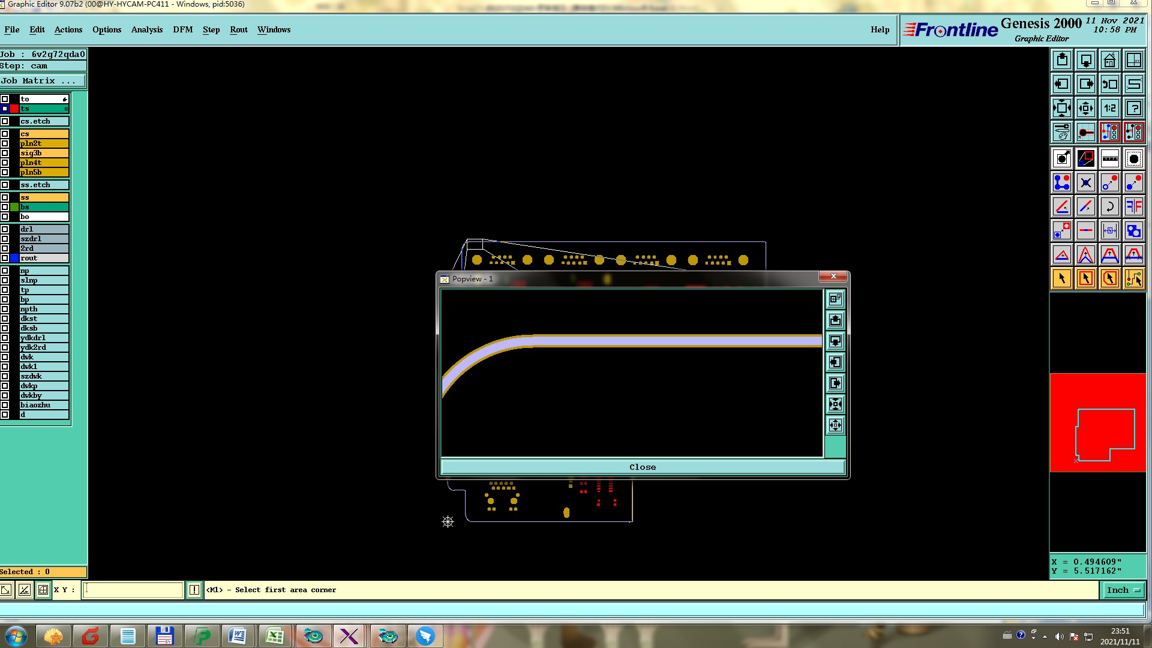Expand the Job Matrix ... button
1152x648 pixels.
tap(43, 81)
